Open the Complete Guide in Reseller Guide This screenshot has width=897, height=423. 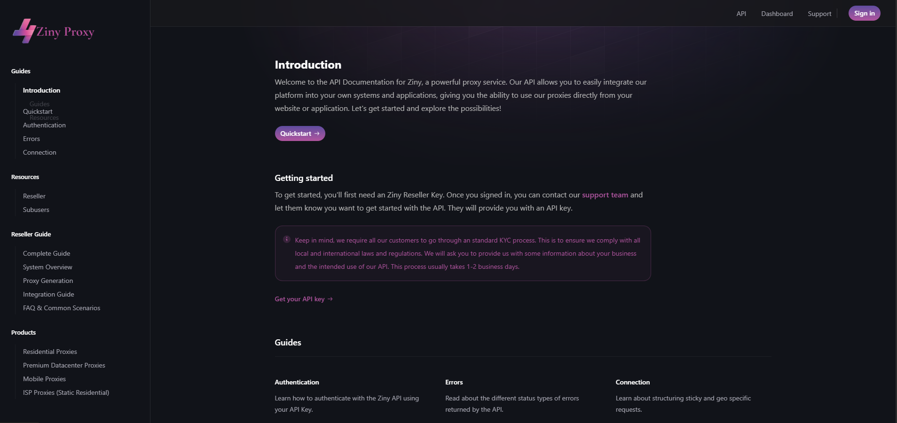(46, 253)
